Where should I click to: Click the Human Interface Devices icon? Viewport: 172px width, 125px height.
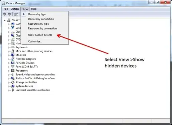[x=13, y=43]
